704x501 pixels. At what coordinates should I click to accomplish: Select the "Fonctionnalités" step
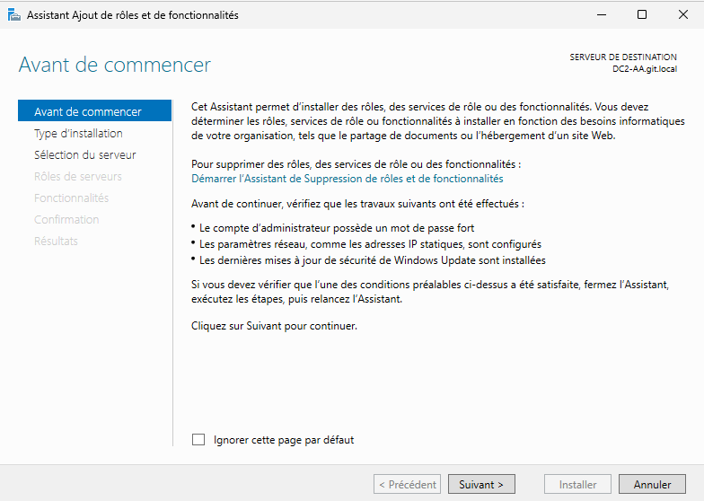coord(72,198)
